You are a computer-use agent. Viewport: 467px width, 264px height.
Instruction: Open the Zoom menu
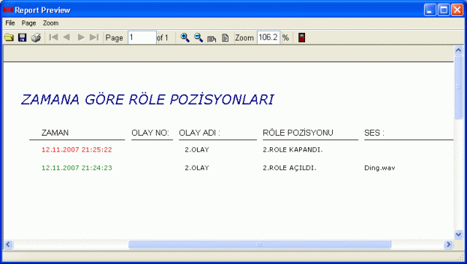coord(50,23)
